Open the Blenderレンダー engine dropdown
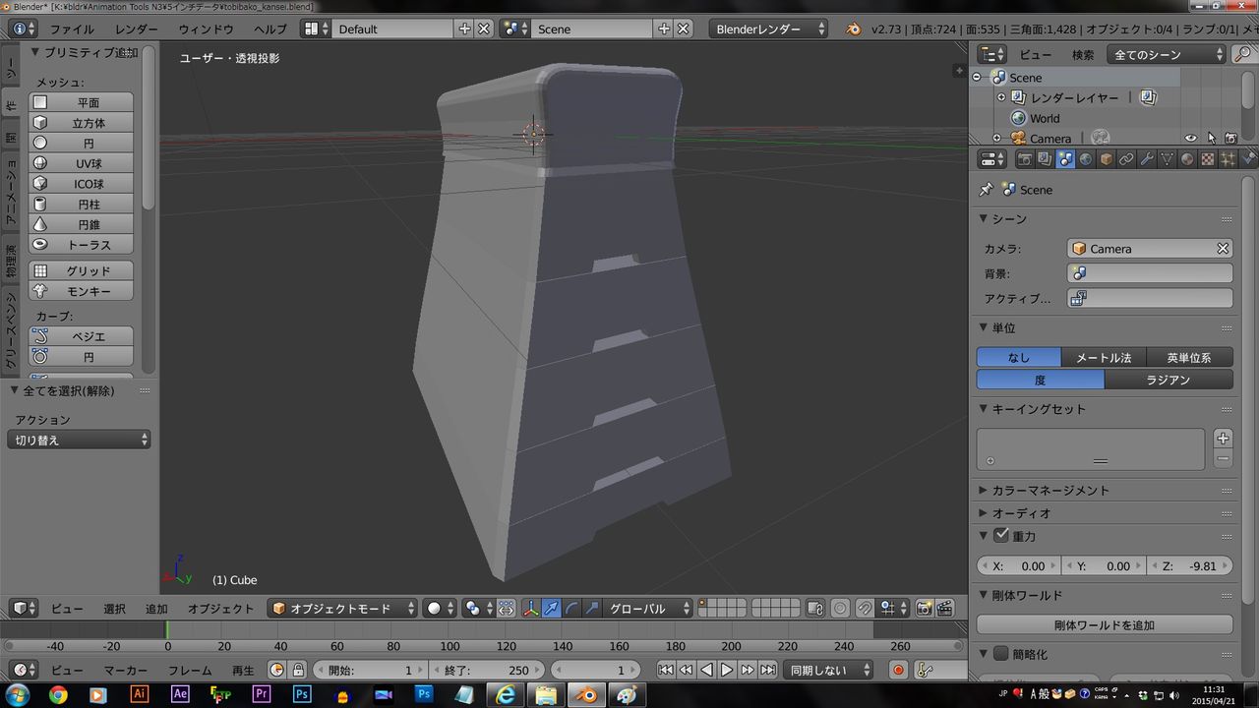This screenshot has width=1259, height=708. tap(769, 29)
